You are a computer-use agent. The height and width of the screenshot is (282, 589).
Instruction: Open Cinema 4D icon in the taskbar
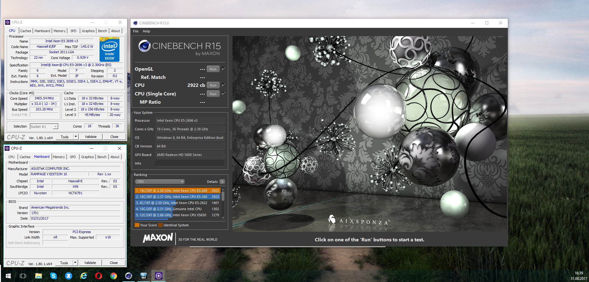(x=129, y=276)
